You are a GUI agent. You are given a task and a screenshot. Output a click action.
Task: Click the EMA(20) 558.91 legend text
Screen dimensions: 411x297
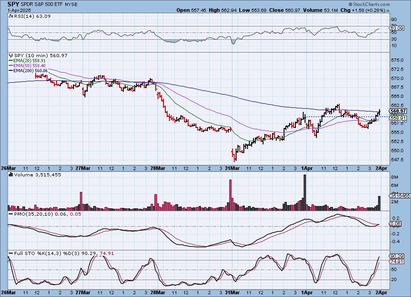(x=29, y=61)
